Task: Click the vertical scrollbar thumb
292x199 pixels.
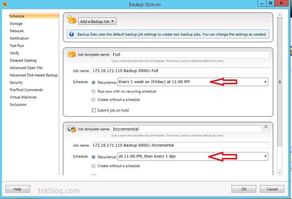Action: point(279,82)
